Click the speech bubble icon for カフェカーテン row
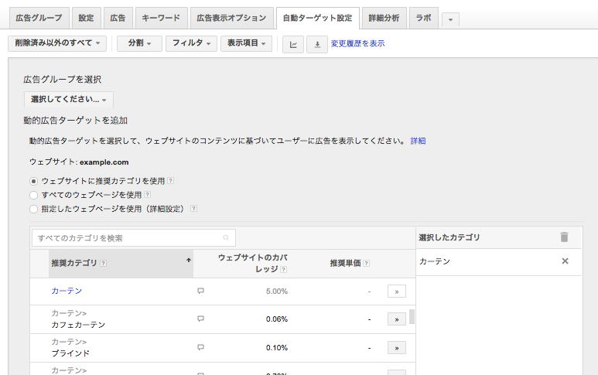Viewport: 598px width, 375px height. pos(200,319)
